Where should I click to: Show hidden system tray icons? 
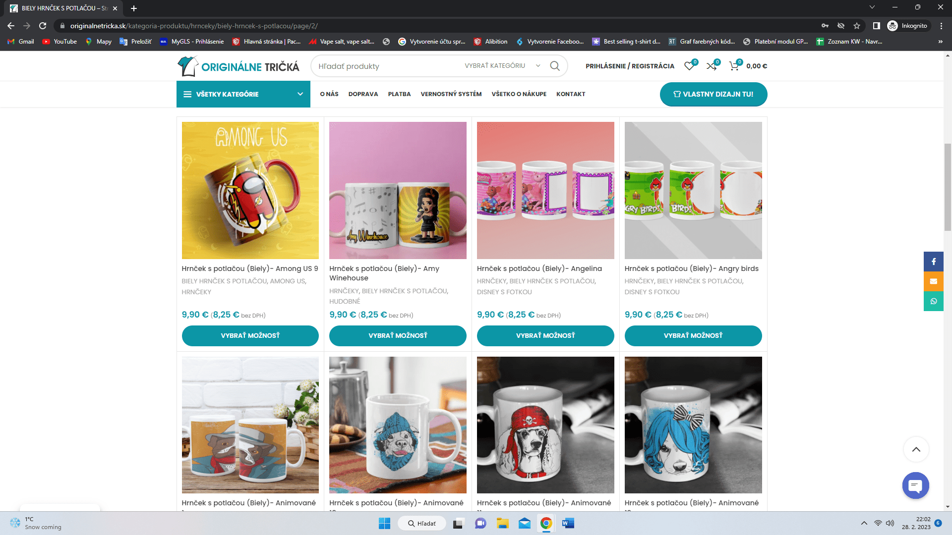(x=864, y=523)
